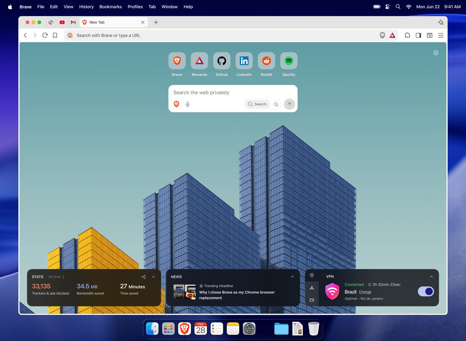Select the Talk camera tab in widget
Screen dimensions: 466x341
(x=312, y=300)
